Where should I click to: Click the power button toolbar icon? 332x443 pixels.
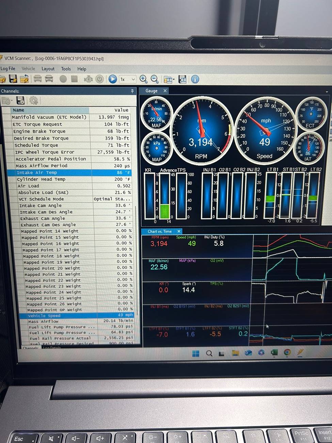pos(99,79)
